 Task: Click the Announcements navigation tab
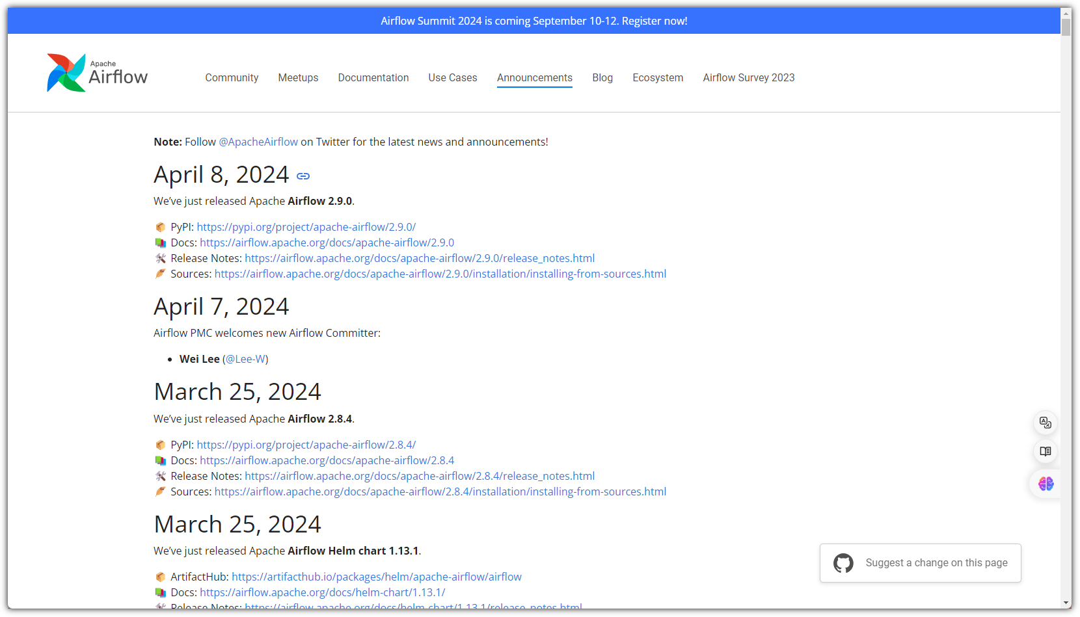(x=535, y=77)
